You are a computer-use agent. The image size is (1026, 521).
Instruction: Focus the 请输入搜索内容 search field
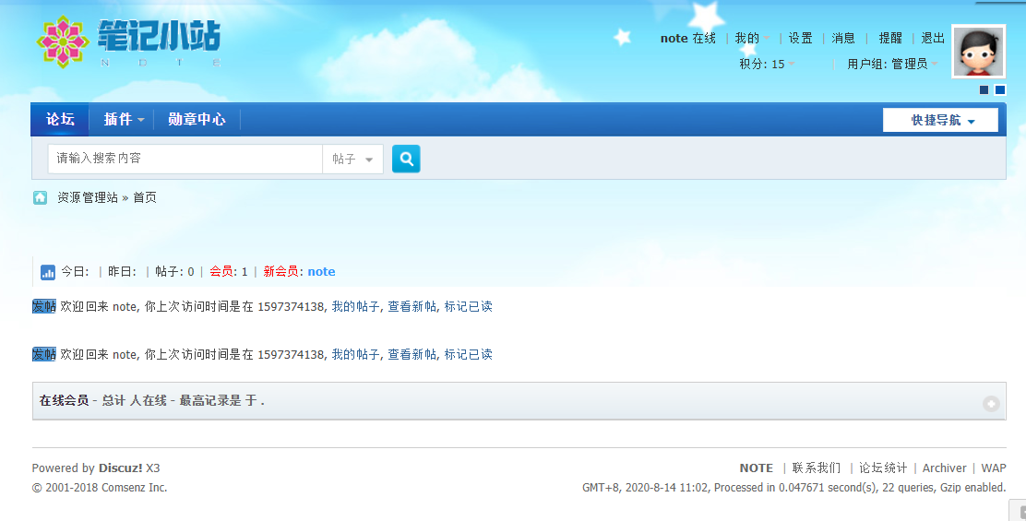click(x=185, y=159)
